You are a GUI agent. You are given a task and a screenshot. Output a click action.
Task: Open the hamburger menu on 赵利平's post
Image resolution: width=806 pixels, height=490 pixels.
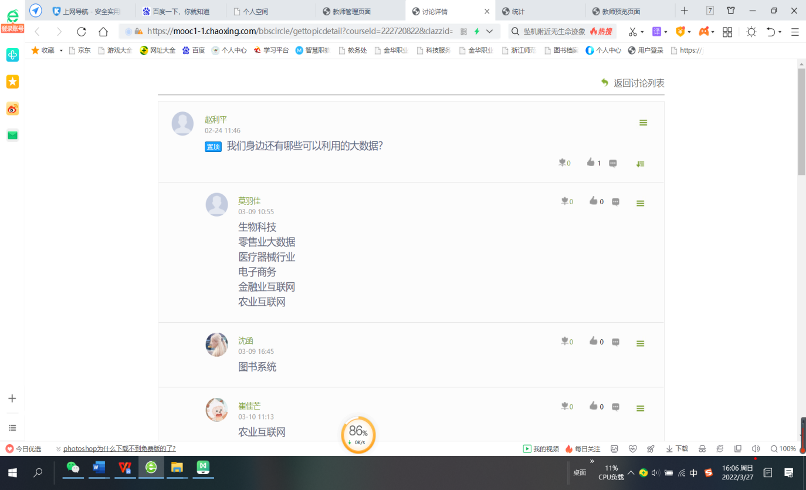[x=643, y=123]
